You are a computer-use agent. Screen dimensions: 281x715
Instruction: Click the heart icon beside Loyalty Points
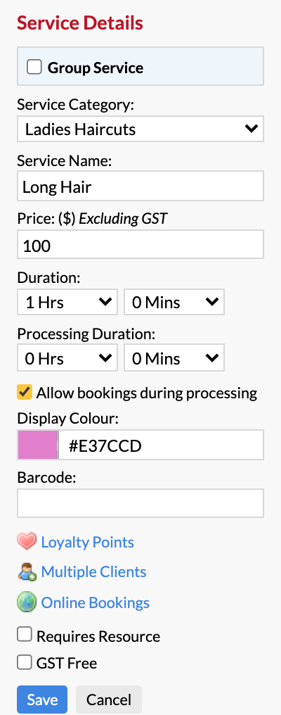tap(27, 542)
